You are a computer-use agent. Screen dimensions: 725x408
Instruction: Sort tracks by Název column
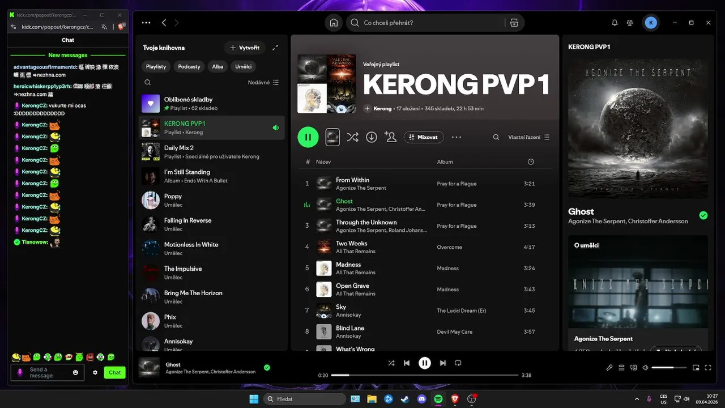tap(323, 161)
